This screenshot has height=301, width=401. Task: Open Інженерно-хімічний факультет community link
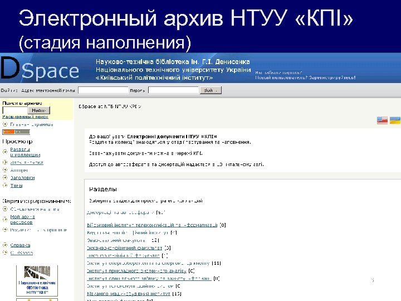coord(123,255)
